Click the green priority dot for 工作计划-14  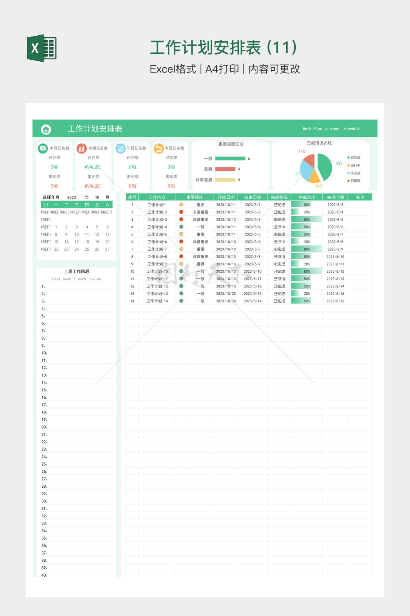point(181,301)
